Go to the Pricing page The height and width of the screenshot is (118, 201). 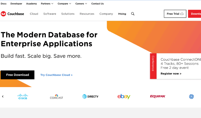tap(122, 14)
